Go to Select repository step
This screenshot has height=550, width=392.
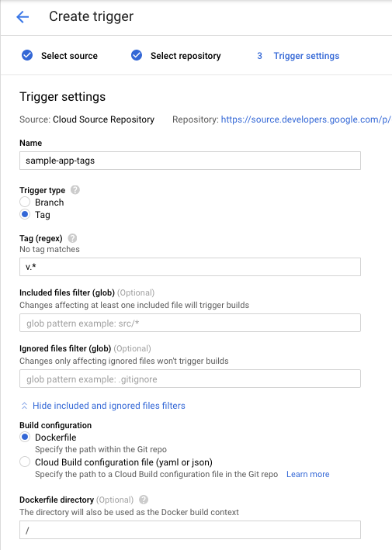(186, 56)
